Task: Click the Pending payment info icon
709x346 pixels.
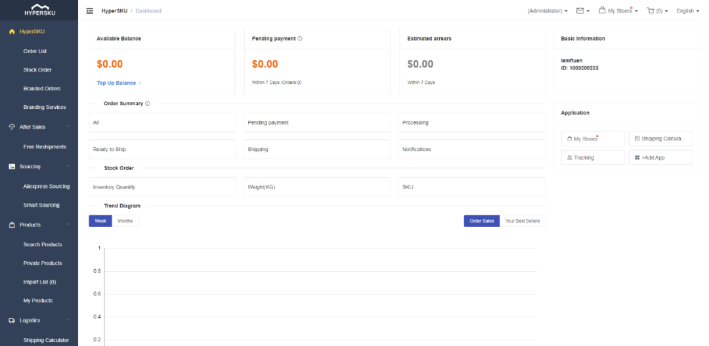Action: (x=299, y=39)
